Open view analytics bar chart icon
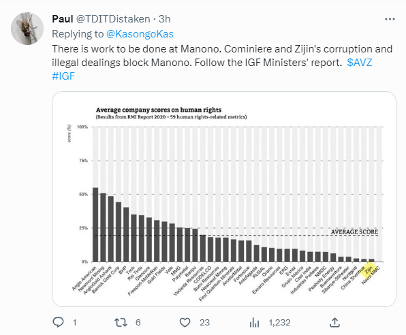This screenshot has width=406, height=335. 254,322
